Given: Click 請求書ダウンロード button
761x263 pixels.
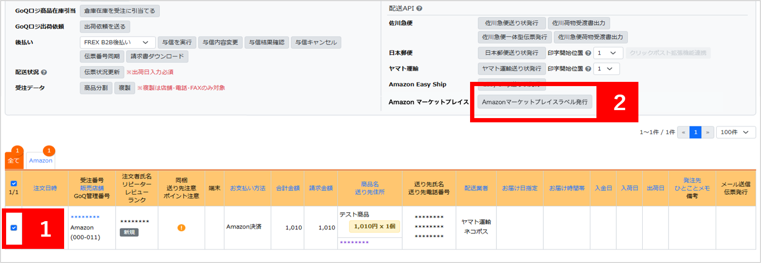Looking at the screenshot, I should 157,56.
